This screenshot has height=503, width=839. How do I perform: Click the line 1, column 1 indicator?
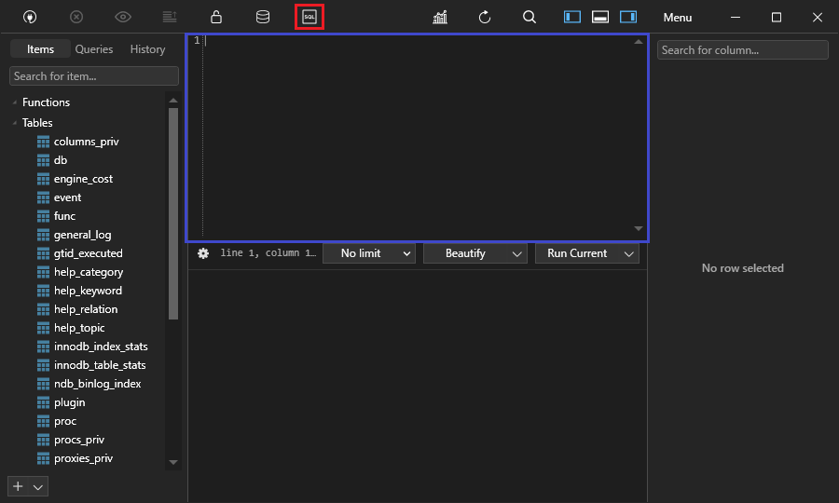(x=268, y=252)
